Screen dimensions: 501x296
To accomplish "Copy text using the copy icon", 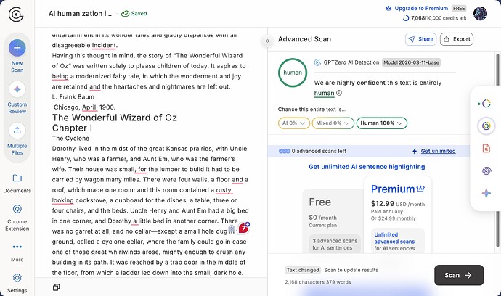I will (56, 287).
